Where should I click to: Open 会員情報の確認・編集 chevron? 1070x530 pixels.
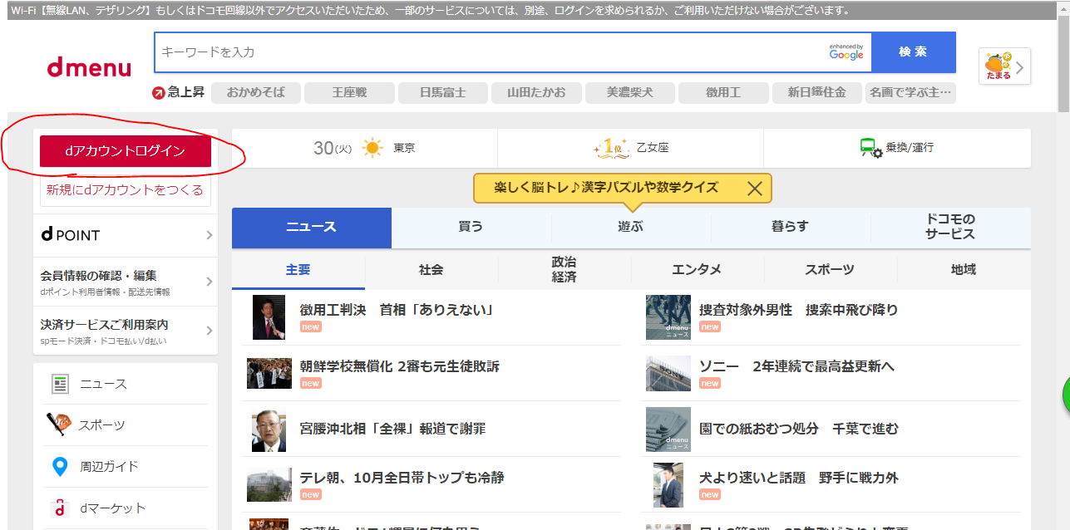point(209,282)
